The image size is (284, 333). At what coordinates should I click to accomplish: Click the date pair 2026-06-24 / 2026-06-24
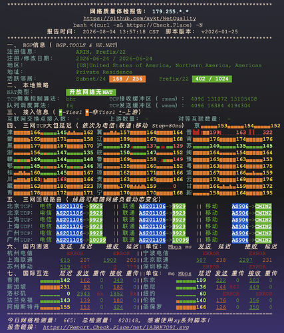coord(114,59)
